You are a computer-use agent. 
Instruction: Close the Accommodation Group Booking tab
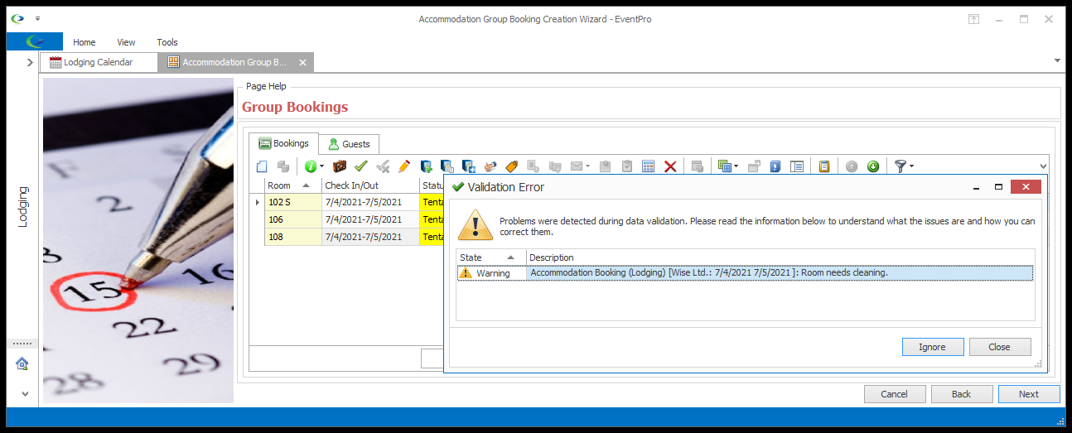pyautogui.click(x=302, y=63)
